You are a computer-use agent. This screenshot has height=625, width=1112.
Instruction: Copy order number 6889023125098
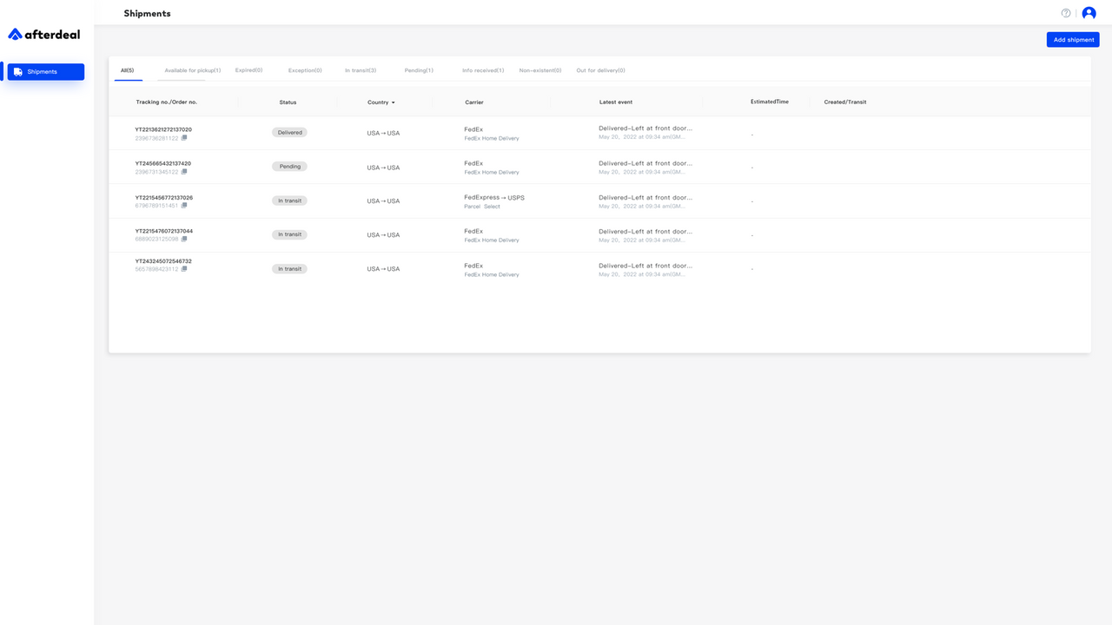point(184,239)
